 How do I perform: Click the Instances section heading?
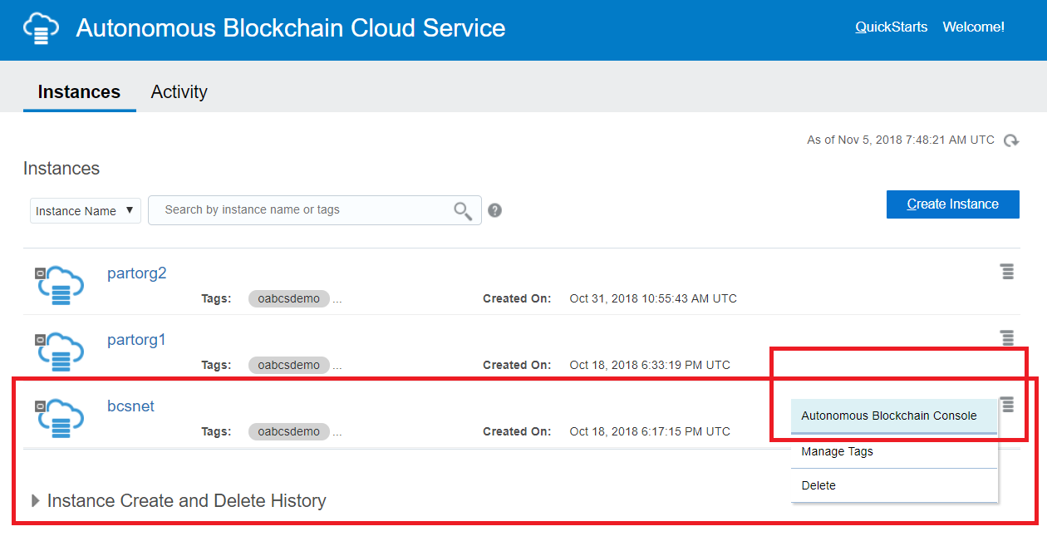[61, 169]
